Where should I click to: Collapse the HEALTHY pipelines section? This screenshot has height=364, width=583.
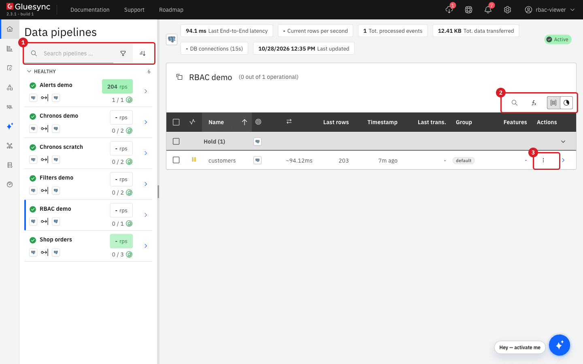click(29, 71)
